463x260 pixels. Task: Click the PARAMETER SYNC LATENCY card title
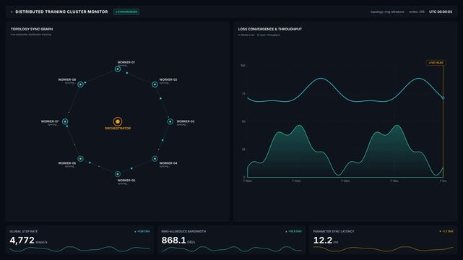(x=334, y=231)
